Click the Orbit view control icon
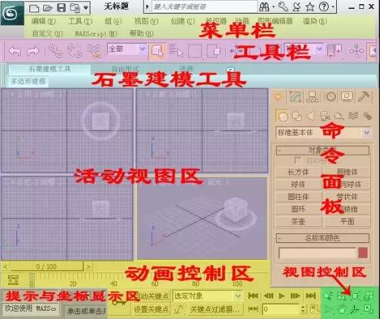 pyautogui.click(x=355, y=309)
